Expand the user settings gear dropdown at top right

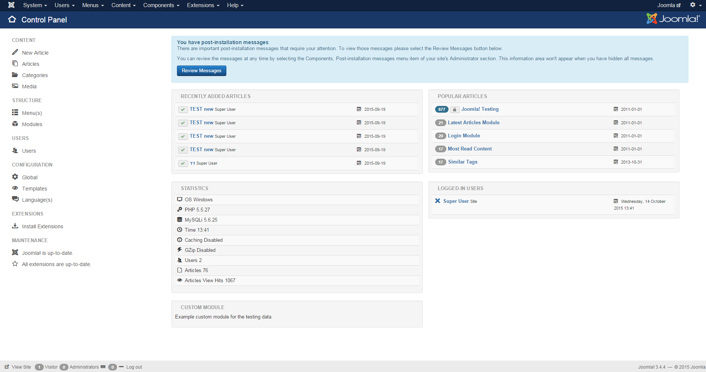click(x=695, y=5)
